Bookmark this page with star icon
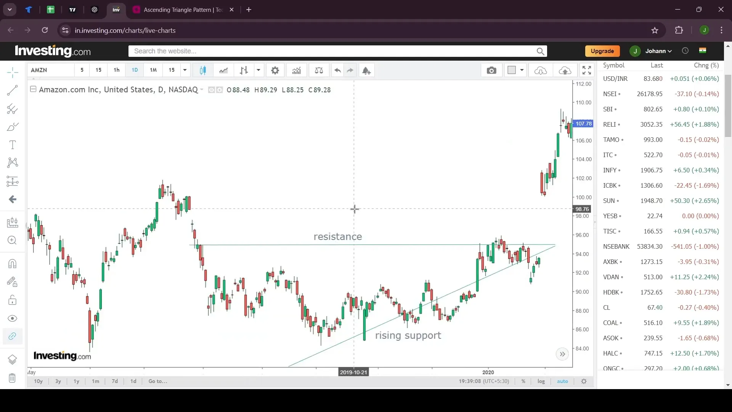 pyautogui.click(x=655, y=31)
